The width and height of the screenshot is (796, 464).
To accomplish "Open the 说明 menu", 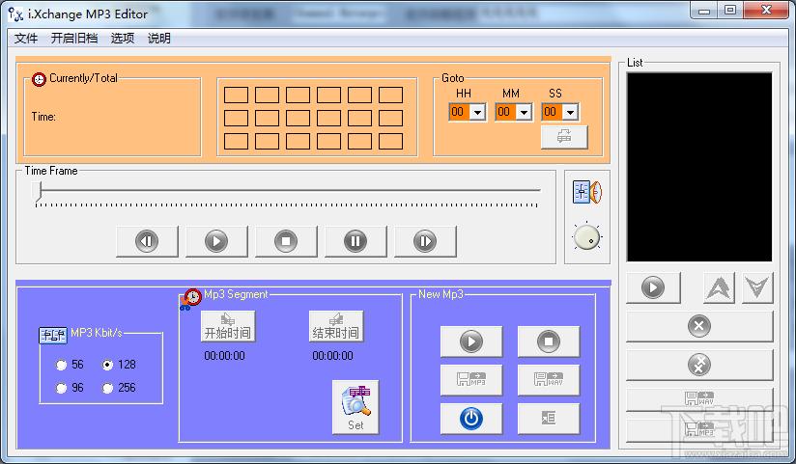I will (x=158, y=38).
